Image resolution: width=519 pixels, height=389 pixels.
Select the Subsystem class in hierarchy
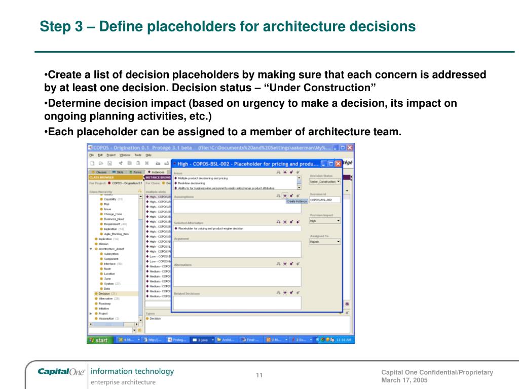pyautogui.click(x=109, y=254)
